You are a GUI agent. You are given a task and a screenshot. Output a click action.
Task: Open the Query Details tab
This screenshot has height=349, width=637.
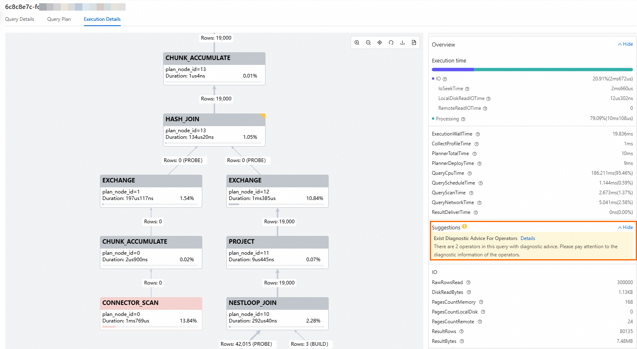click(20, 19)
